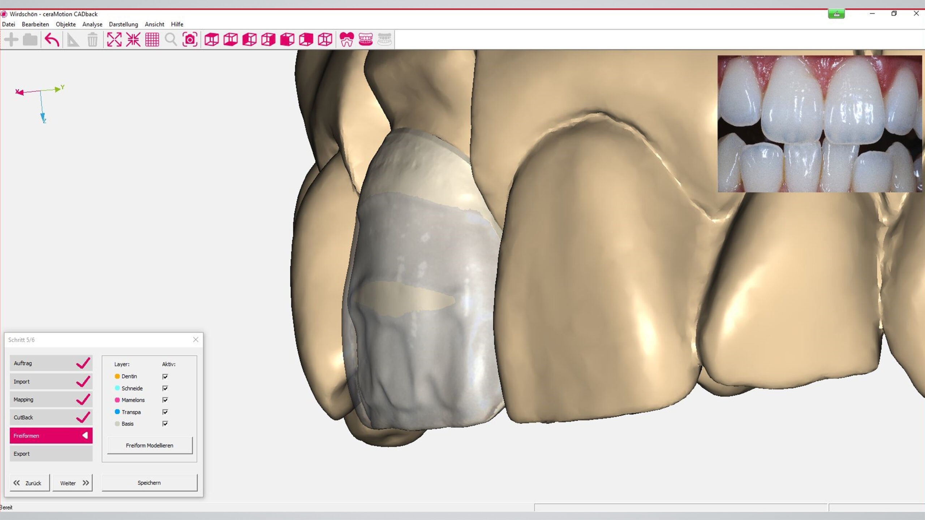Open the Analyse menu
The width and height of the screenshot is (925, 520).
(92, 24)
